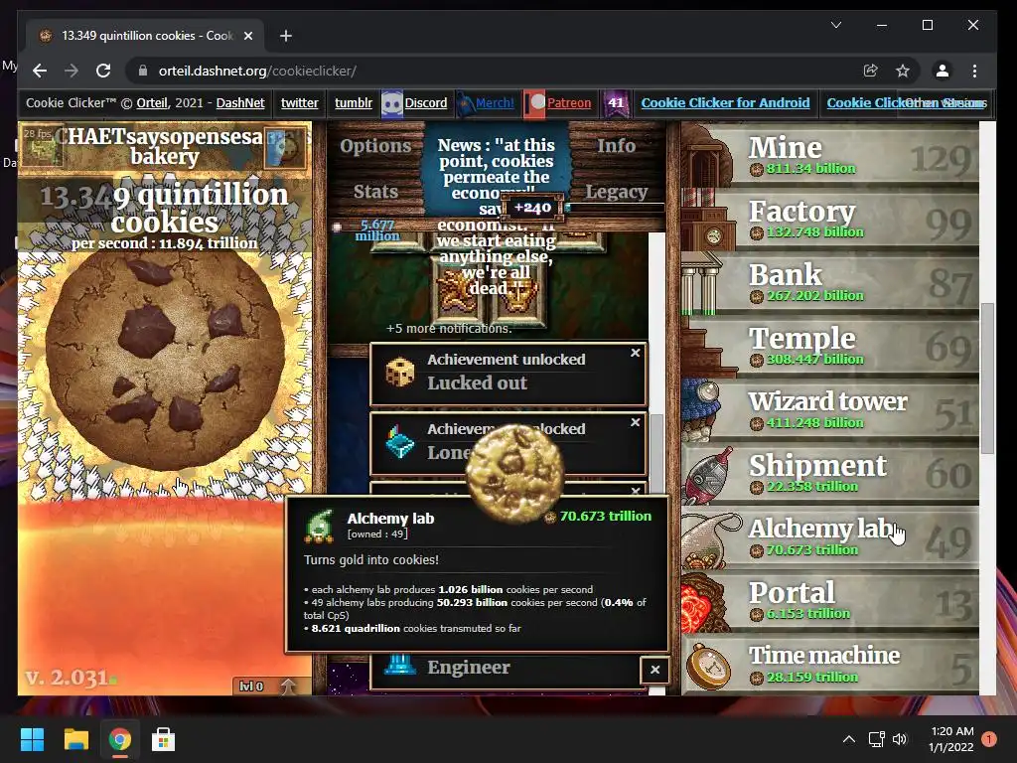1017x763 pixels.
Task: Buy a Factory building
Action: pos(830,219)
